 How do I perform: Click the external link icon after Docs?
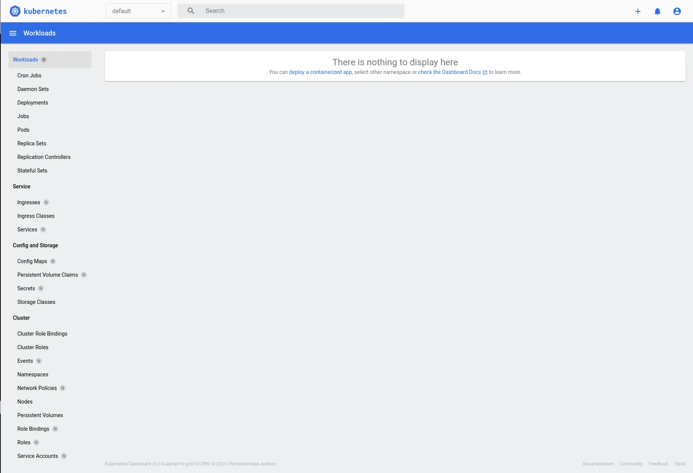[485, 72]
